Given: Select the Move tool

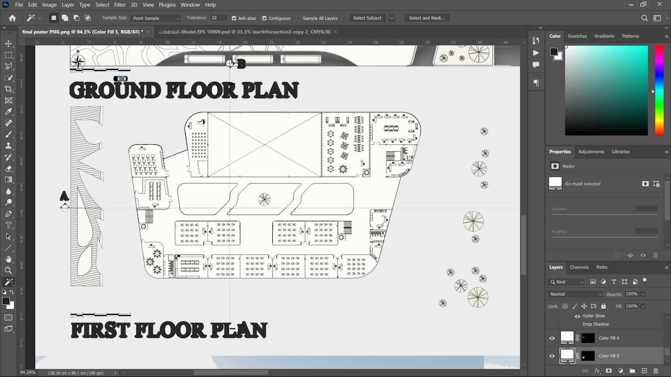Looking at the screenshot, I should 8,44.
